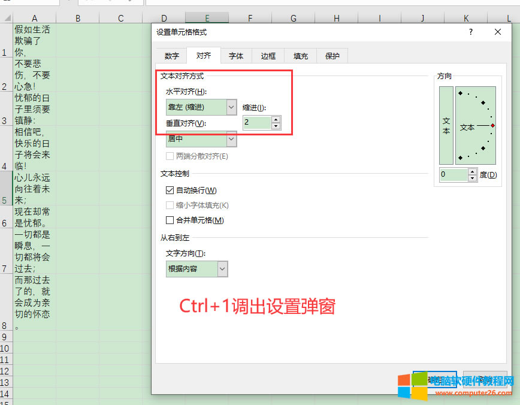Viewport: 520px width, 405px height.
Task: Open the 水平对齐 dropdown
Action: coord(231,107)
